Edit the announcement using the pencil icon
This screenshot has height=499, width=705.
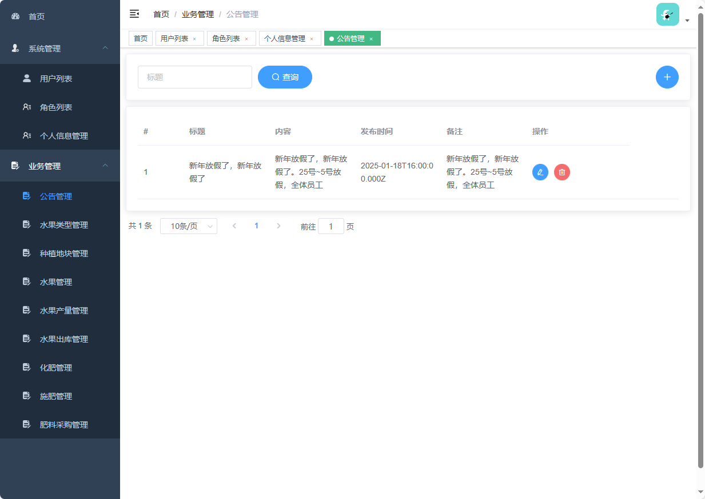click(x=540, y=172)
